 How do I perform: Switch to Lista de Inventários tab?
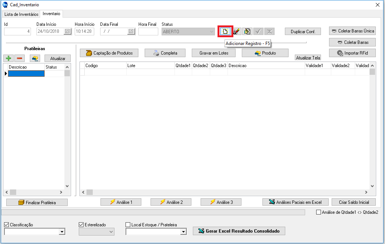click(x=21, y=14)
